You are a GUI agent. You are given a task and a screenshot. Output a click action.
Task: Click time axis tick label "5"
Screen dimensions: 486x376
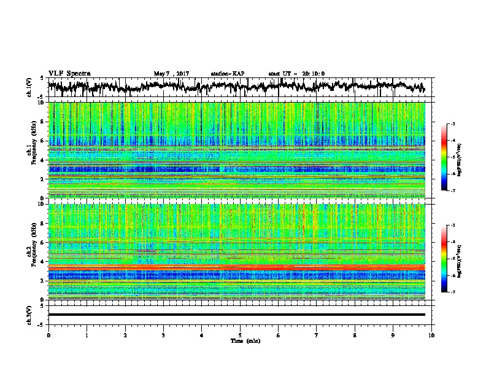tap(240, 335)
